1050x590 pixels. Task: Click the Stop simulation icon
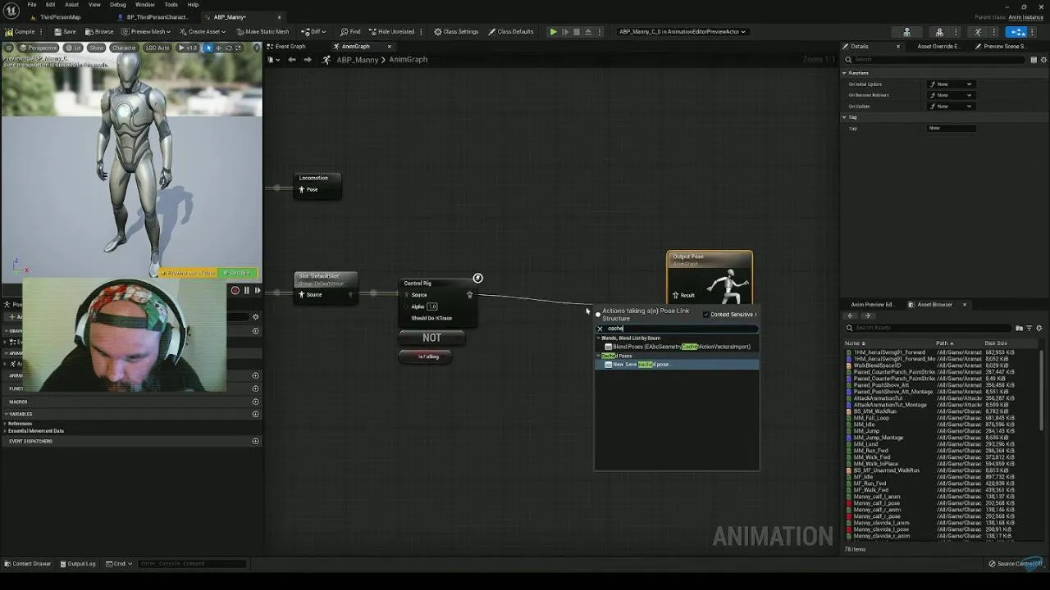[x=576, y=32]
